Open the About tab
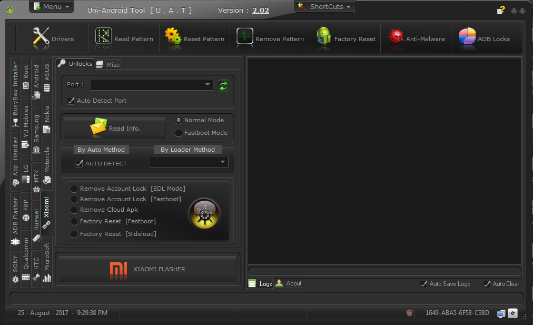This screenshot has width=533, height=325. tap(288, 283)
